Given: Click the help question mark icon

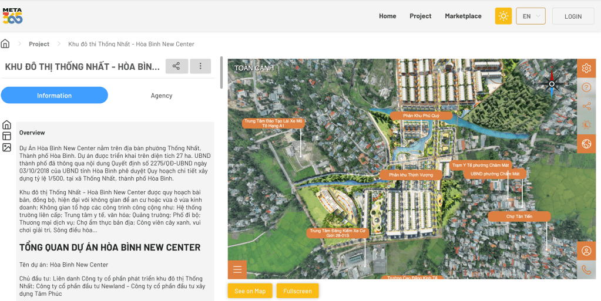Looking at the screenshot, I should [x=586, y=87].
